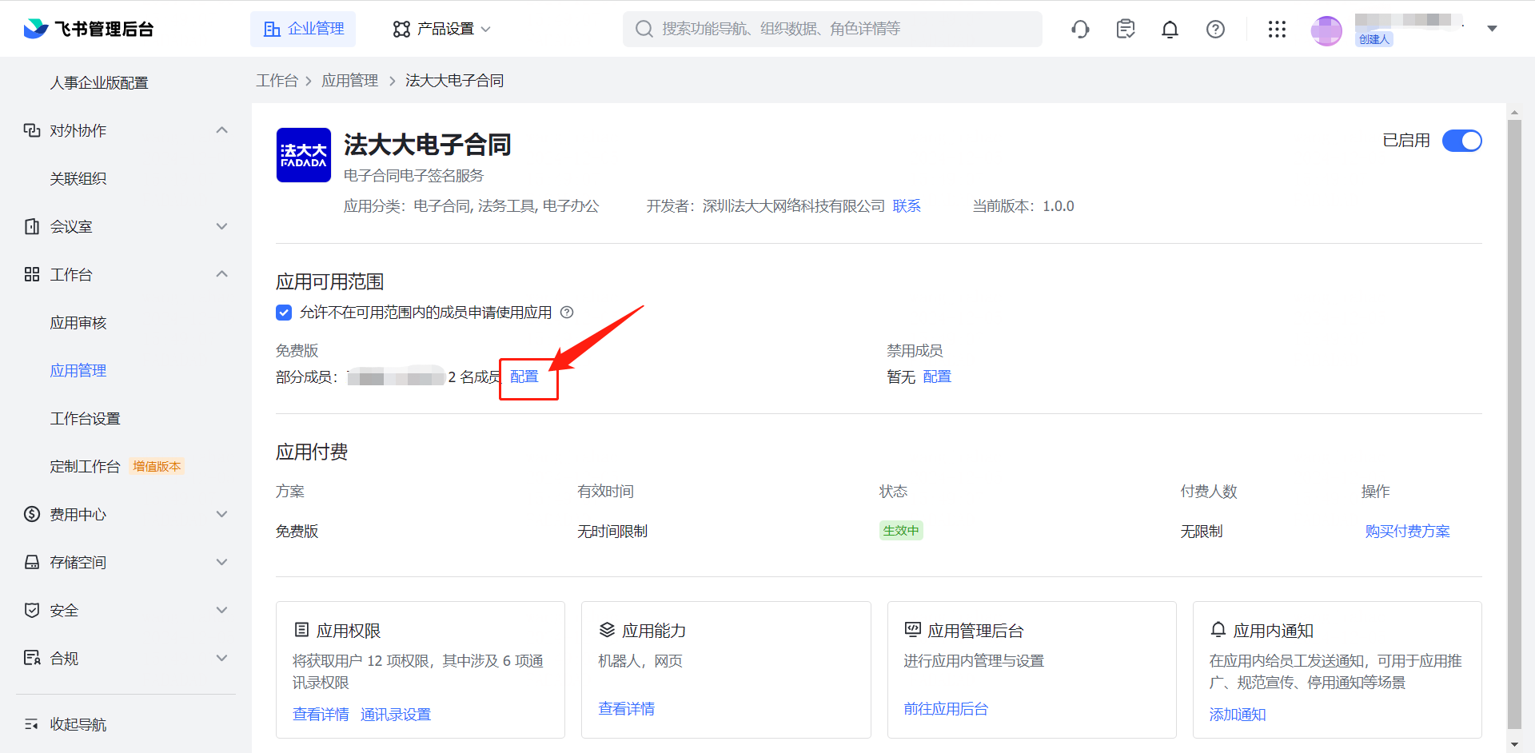
Task: Click the customer support headset icon
Action: coord(1080,30)
